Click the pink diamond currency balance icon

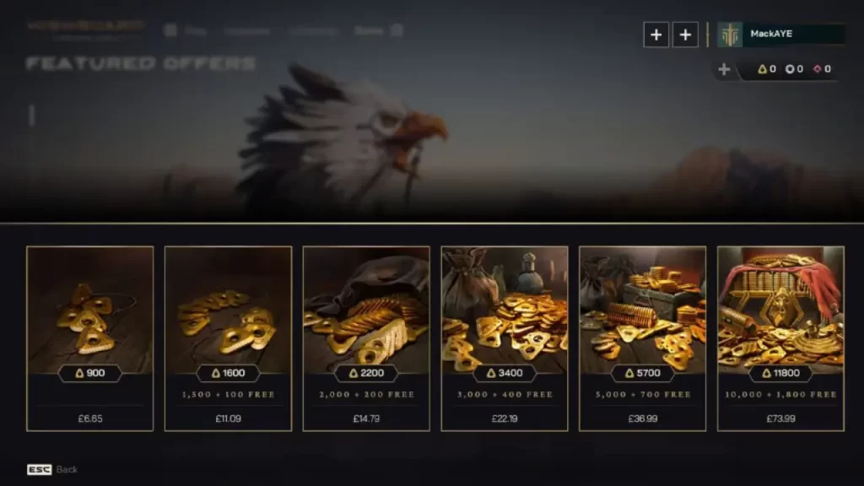click(817, 69)
